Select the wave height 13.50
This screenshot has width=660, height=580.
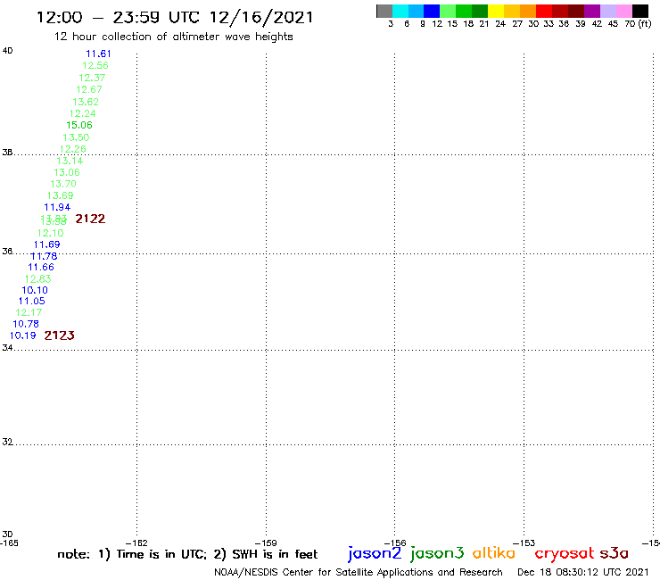pos(76,137)
